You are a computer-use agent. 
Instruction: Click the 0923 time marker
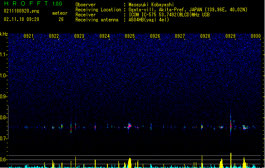tap(79, 36)
